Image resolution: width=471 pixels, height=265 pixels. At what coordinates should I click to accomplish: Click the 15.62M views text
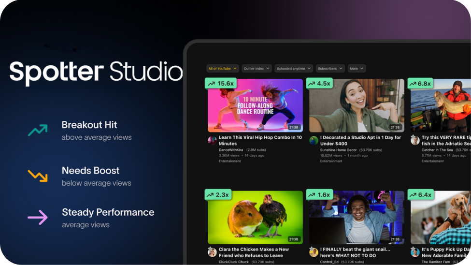331,156
